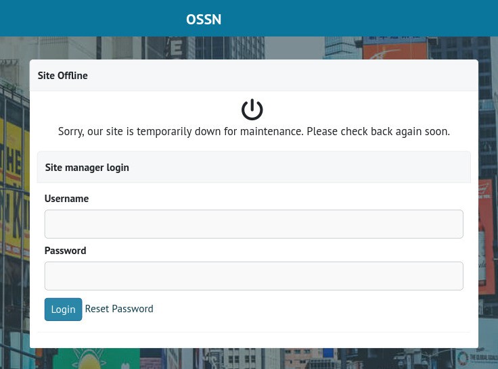Click the yellow billboard in left background
Viewport: 498px width, 369px height.
[12, 182]
